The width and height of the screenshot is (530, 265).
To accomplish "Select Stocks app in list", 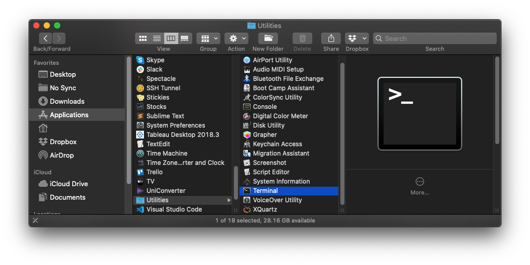I will 183,106.
